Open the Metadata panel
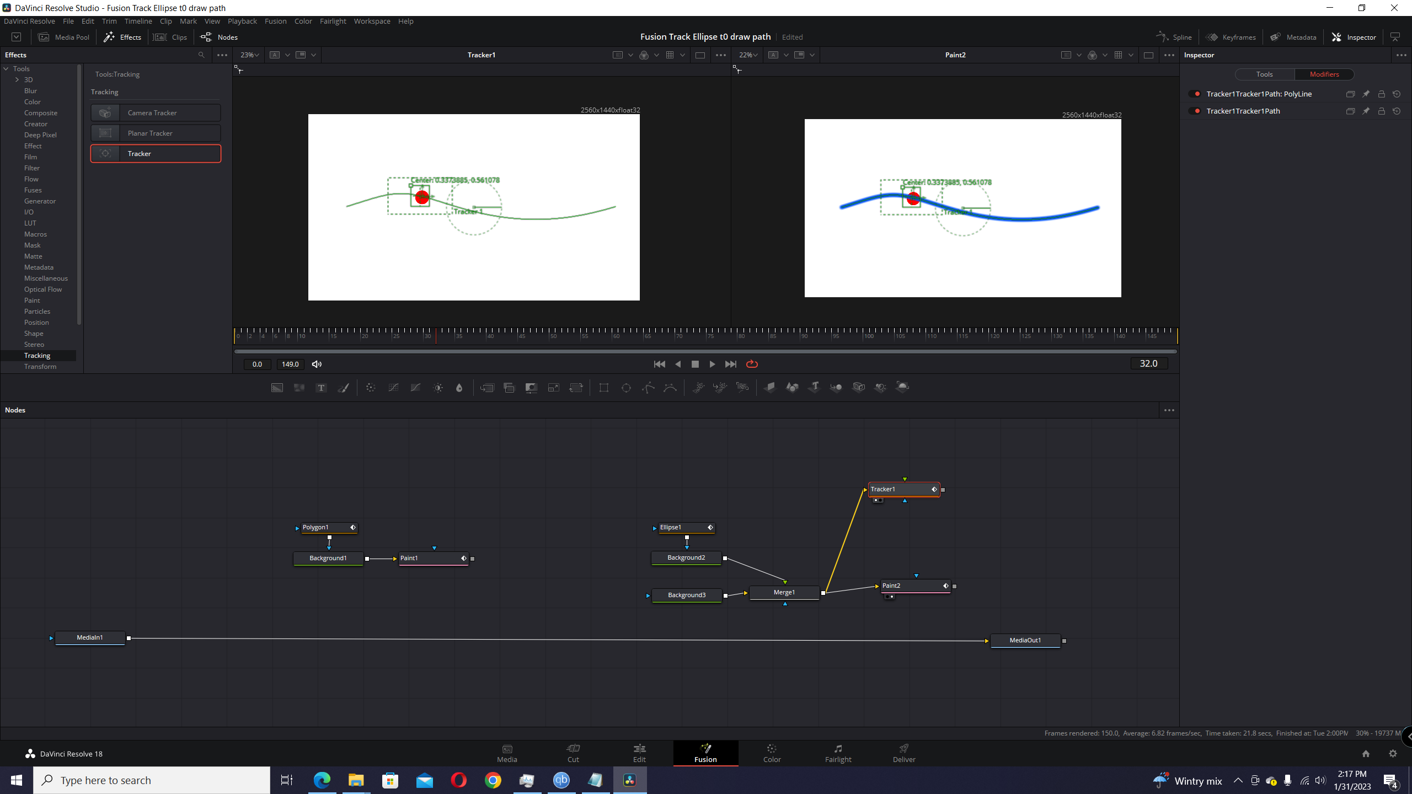 (x=1293, y=37)
